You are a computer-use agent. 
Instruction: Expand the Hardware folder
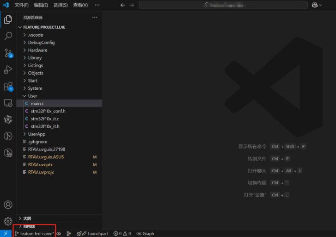tap(59, 50)
